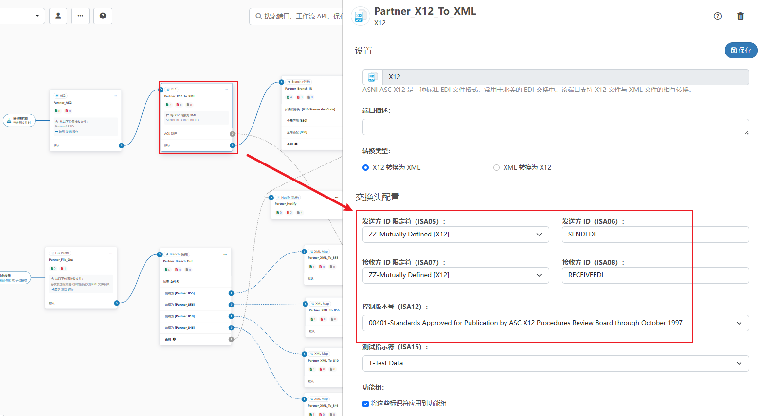Open the top toolbar ellipsis menu
The height and width of the screenshot is (416, 759).
(x=80, y=16)
